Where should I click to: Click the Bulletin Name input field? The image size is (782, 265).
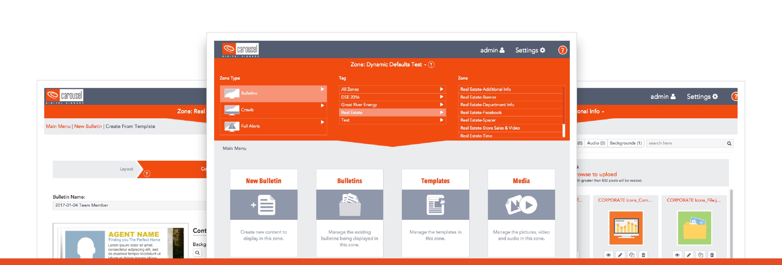point(130,205)
